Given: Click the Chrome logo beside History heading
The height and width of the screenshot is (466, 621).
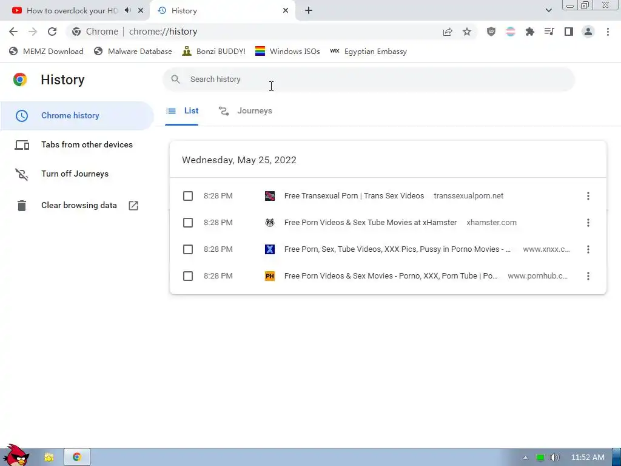Looking at the screenshot, I should click(20, 79).
